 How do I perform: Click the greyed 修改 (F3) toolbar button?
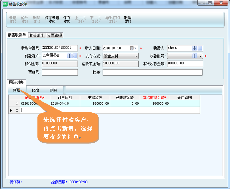pos(25,19)
